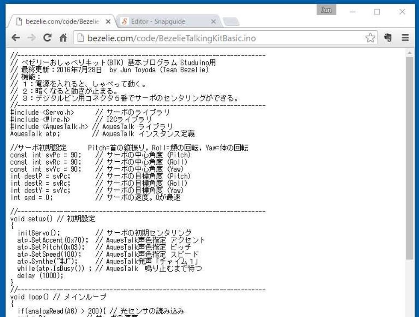Maximize the Chrome window
This screenshot has height=317, width=419.
[x=377, y=12]
